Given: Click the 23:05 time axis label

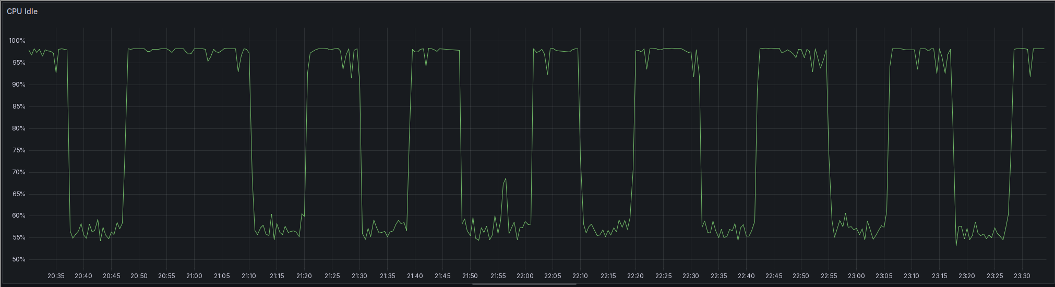Looking at the screenshot, I should [884, 276].
